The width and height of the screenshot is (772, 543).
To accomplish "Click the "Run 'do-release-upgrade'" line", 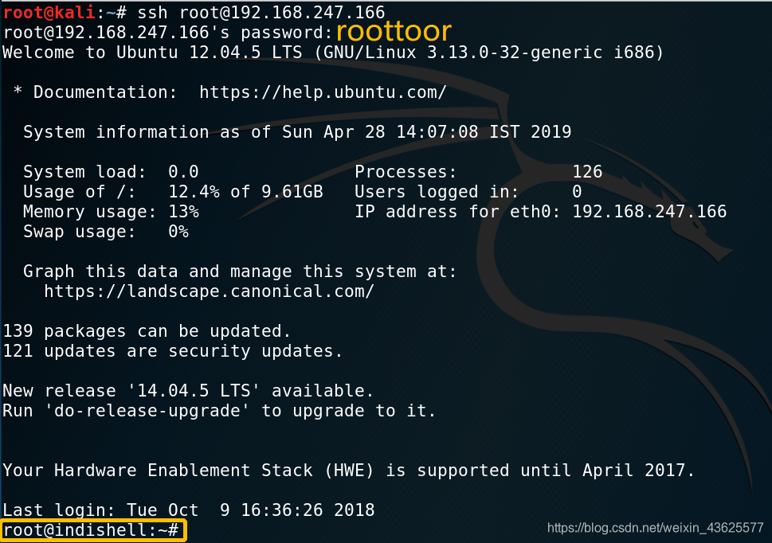I will [x=220, y=411].
